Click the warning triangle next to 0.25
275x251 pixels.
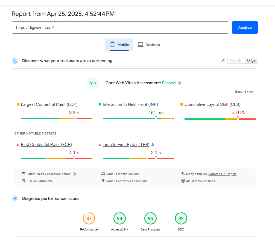click(x=233, y=113)
